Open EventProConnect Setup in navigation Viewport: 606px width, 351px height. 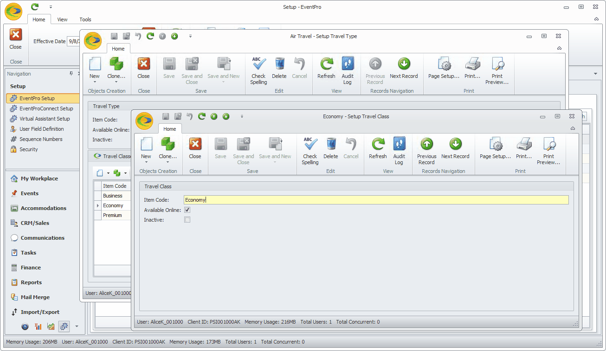(43, 108)
